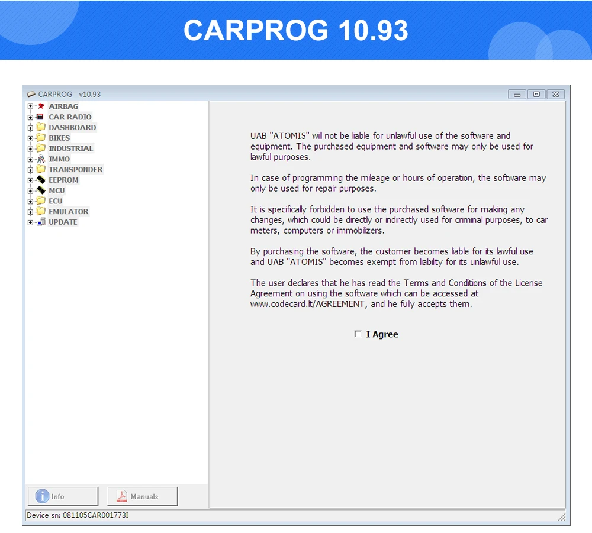Image resolution: width=592 pixels, height=533 pixels.
Task: Click the "I Agree" label text
Action: (382, 334)
